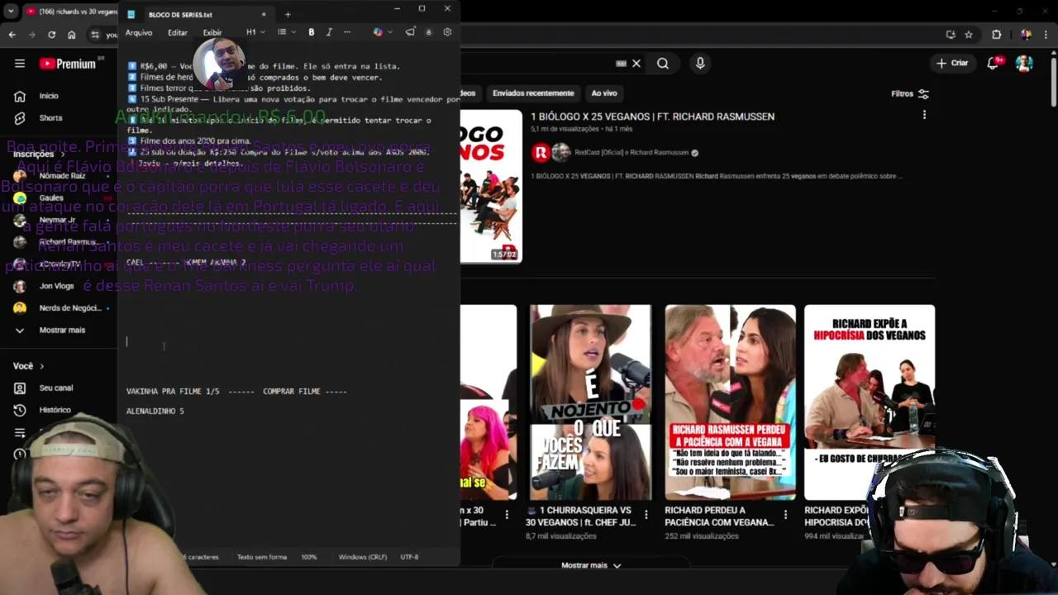This screenshot has width=1058, height=595.
Task: Click Chrome's home button
Action: (x=72, y=35)
